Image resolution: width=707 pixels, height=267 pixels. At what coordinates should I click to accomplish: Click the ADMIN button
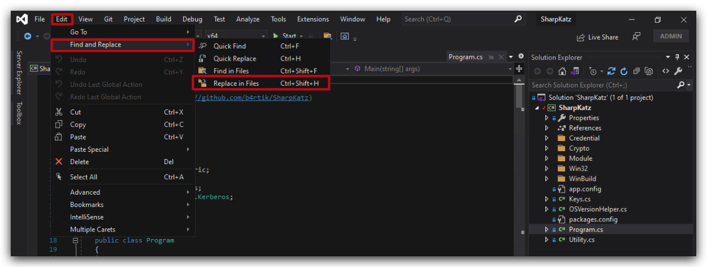click(x=671, y=36)
